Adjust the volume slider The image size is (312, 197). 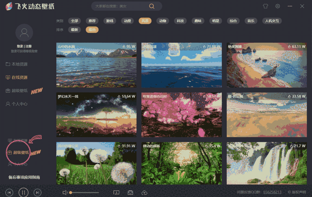(x=84, y=193)
